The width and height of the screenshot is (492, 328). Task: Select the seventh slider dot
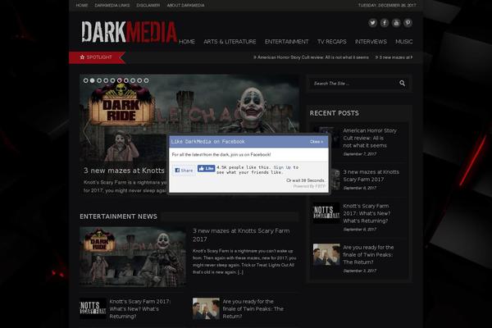click(126, 80)
